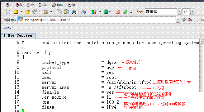Screen dimensions: 204x112
Task: Click 'per_source' on line 15
Action: tap(54, 97)
